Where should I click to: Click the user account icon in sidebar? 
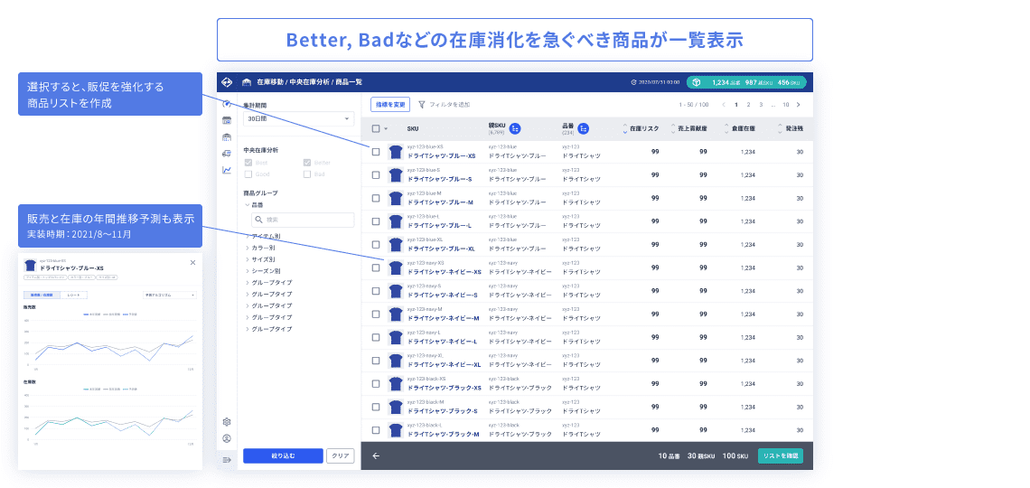[x=226, y=438]
